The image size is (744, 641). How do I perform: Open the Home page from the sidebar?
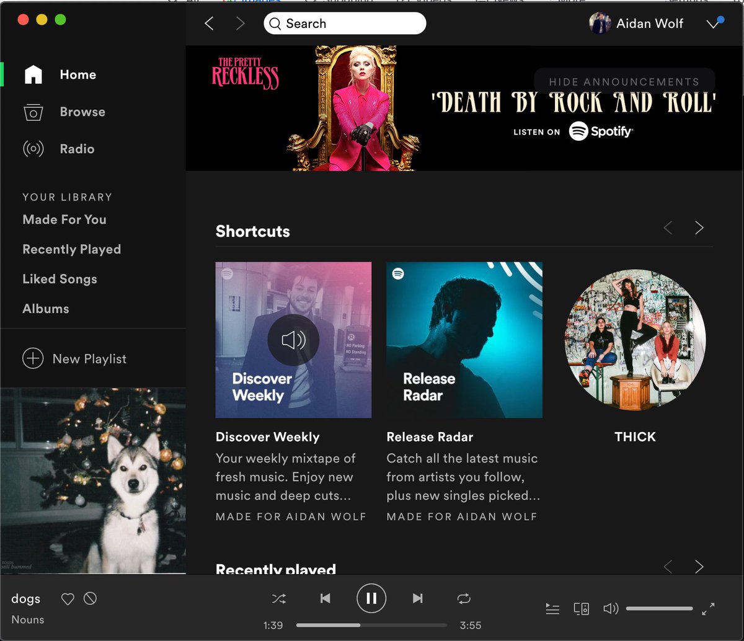tap(60, 74)
